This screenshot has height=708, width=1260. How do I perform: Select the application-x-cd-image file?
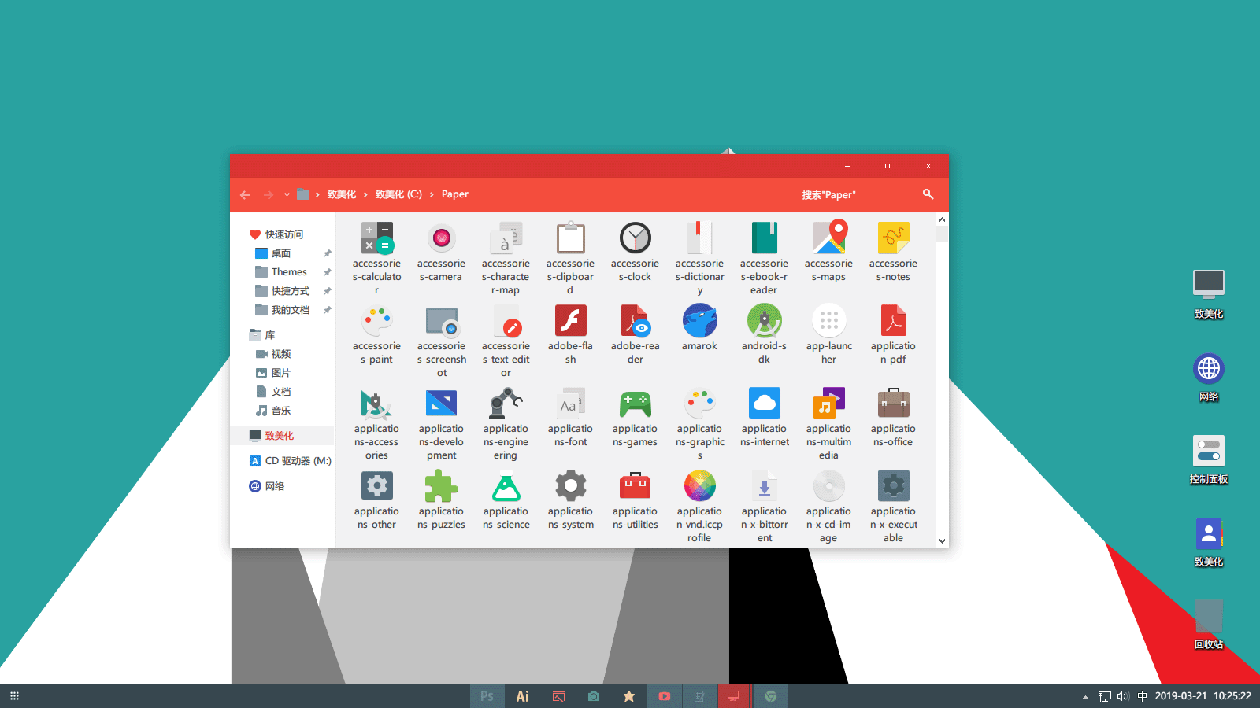[828, 505]
